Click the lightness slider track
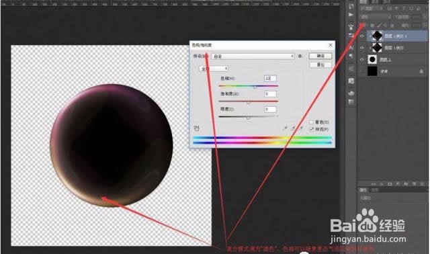 pyautogui.click(x=248, y=116)
